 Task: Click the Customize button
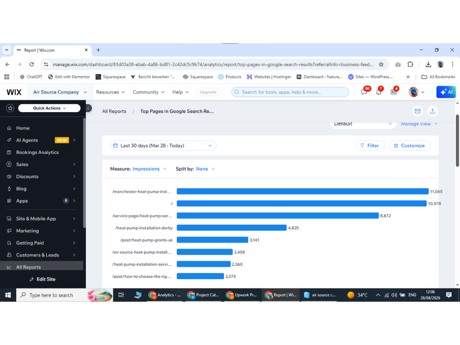[409, 145]
